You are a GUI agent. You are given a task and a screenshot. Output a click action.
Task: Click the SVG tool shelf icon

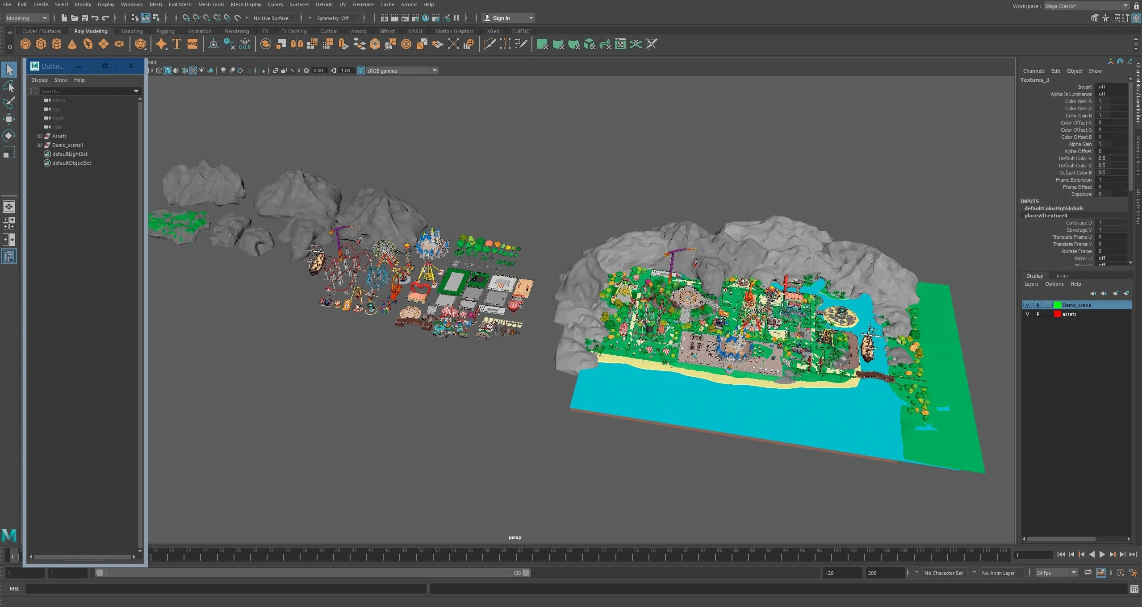tap(192, 44)
